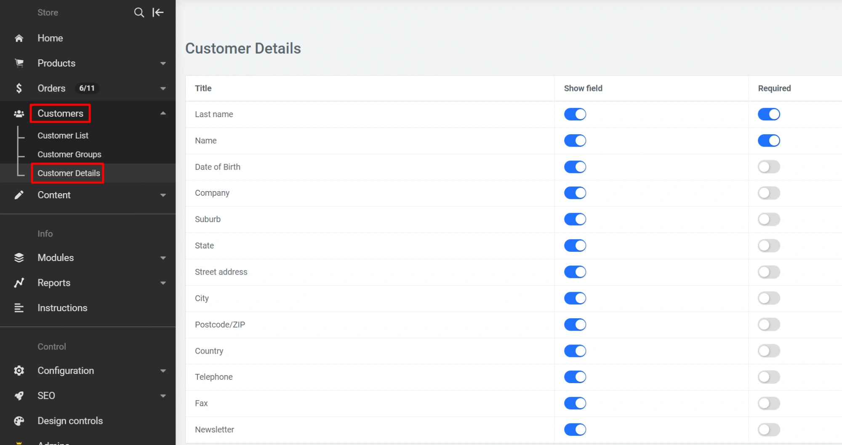Toggle Show field for Date of Birth
The height and width of the screenshot is (445, 842).
(575, 167)
